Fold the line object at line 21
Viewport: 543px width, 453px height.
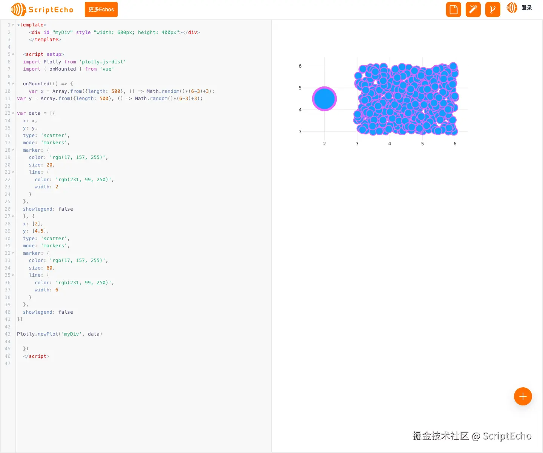[13, 172]
